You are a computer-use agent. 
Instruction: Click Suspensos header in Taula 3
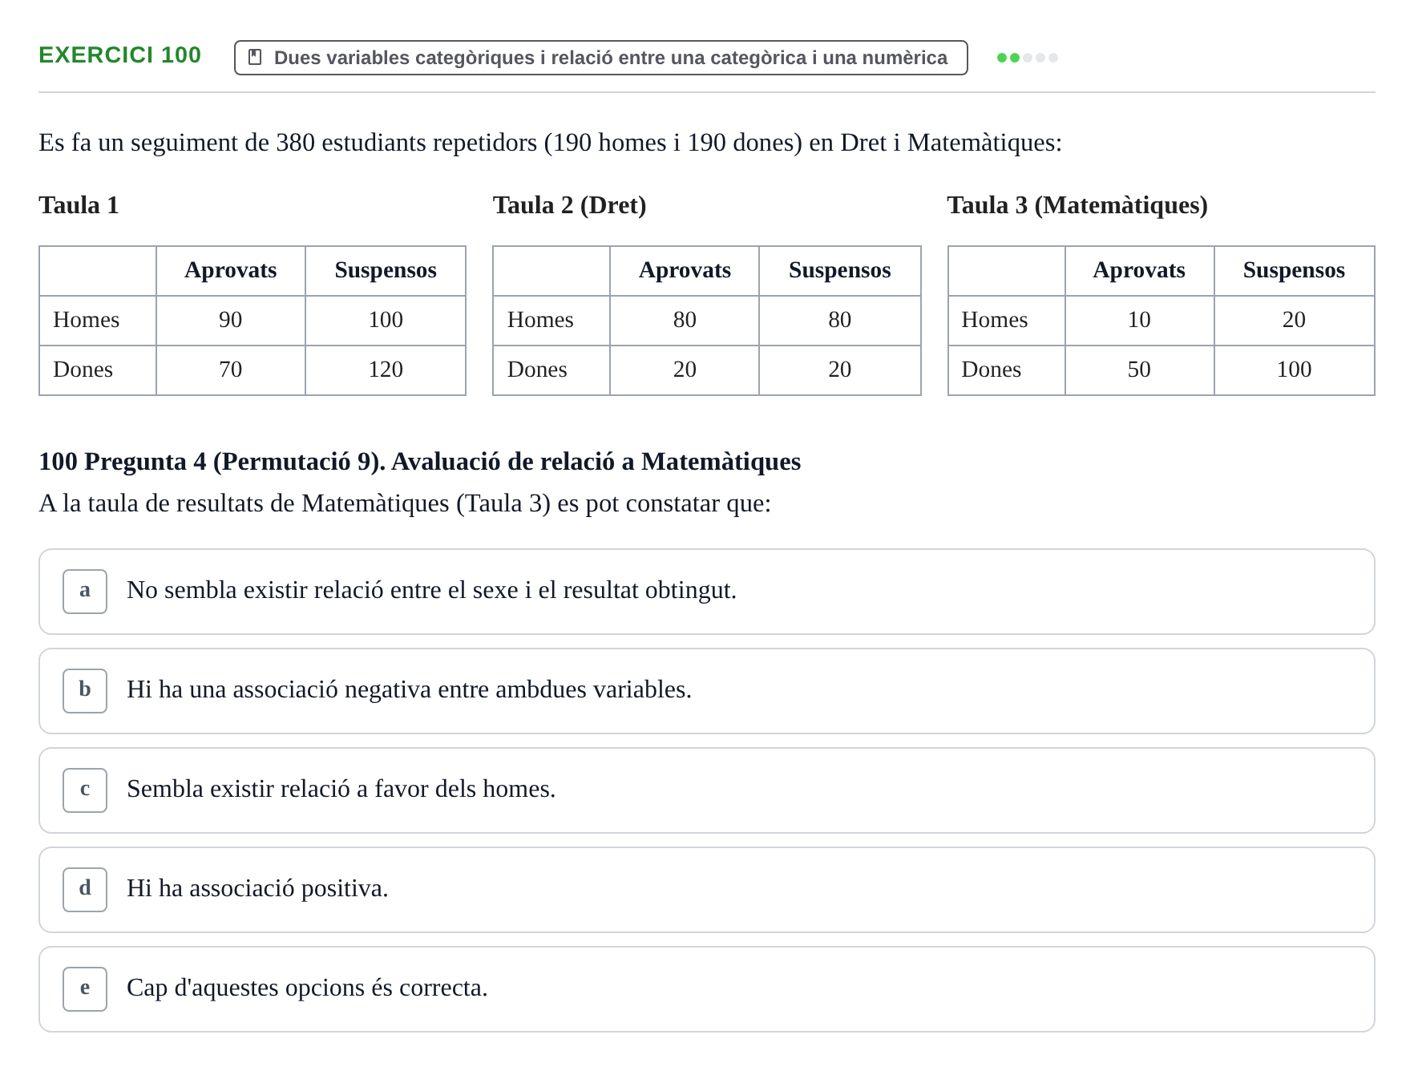[1294, 270]
